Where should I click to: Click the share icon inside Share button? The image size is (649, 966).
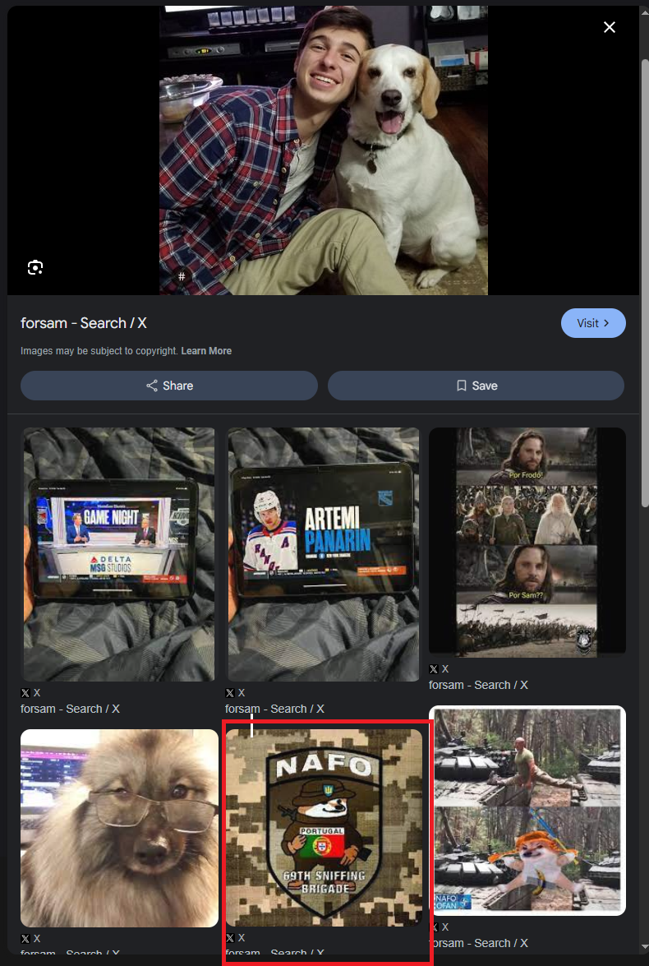pos(151,386)
